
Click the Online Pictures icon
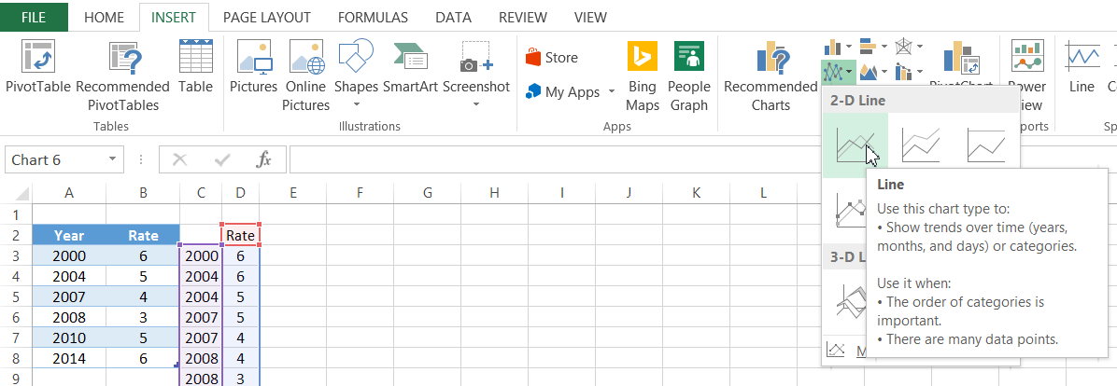coord(305,58)
